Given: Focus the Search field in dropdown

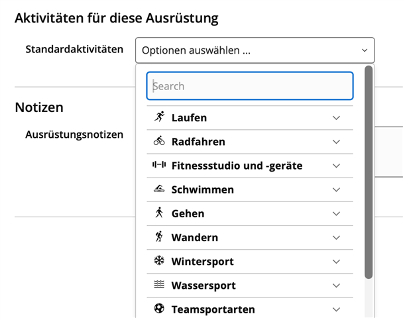Looking at the screenshot, I should tap(249, 86).
